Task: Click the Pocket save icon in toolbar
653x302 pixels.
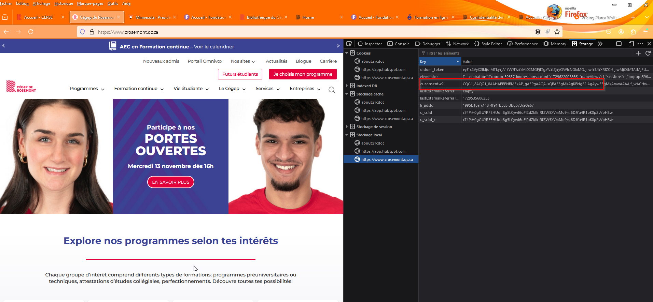Action: [609, 32]
